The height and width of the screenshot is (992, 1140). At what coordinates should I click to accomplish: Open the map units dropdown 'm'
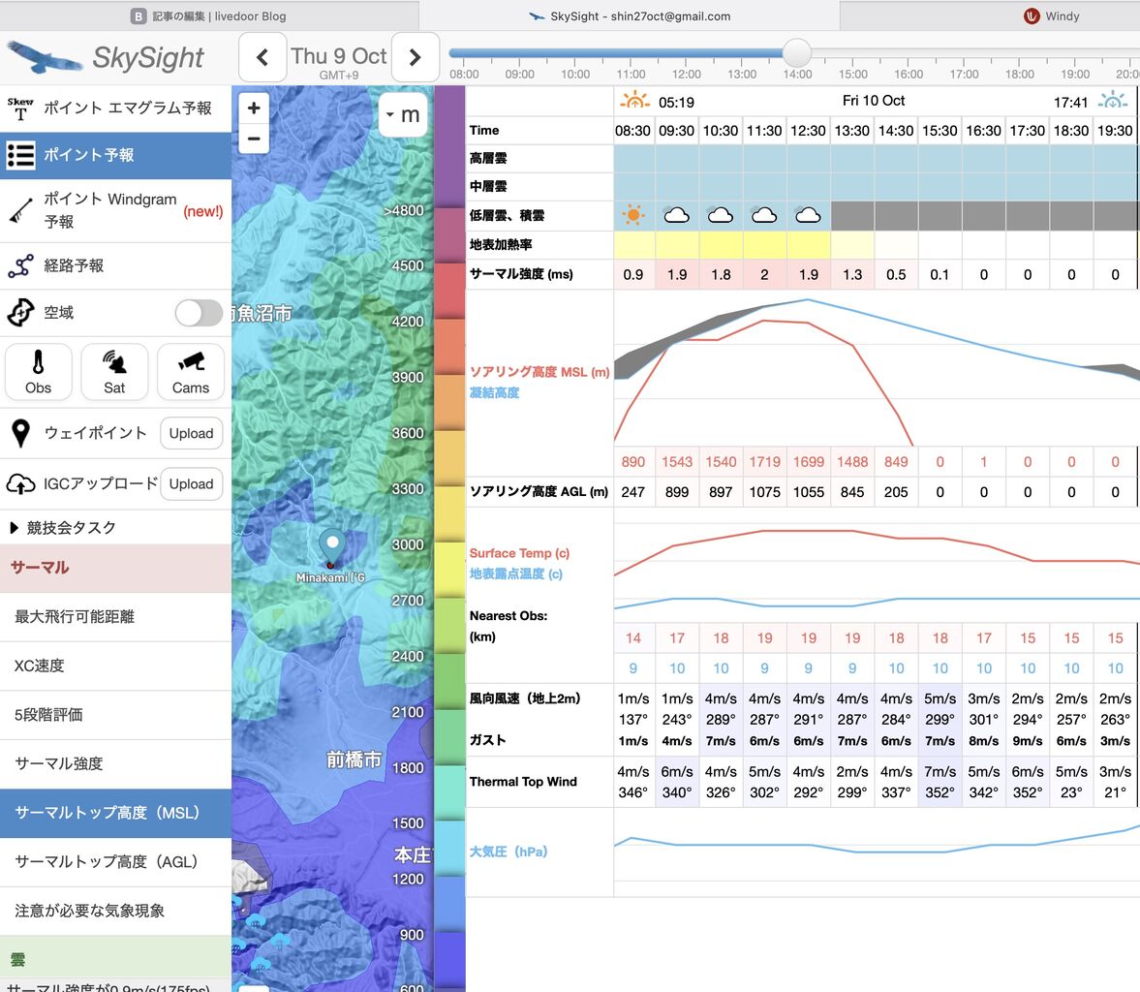[403, 114]
